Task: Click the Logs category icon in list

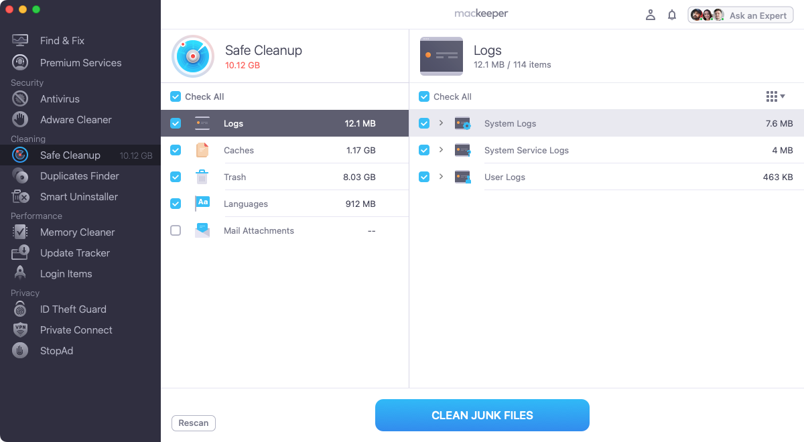Action: (x=202, y=123)
